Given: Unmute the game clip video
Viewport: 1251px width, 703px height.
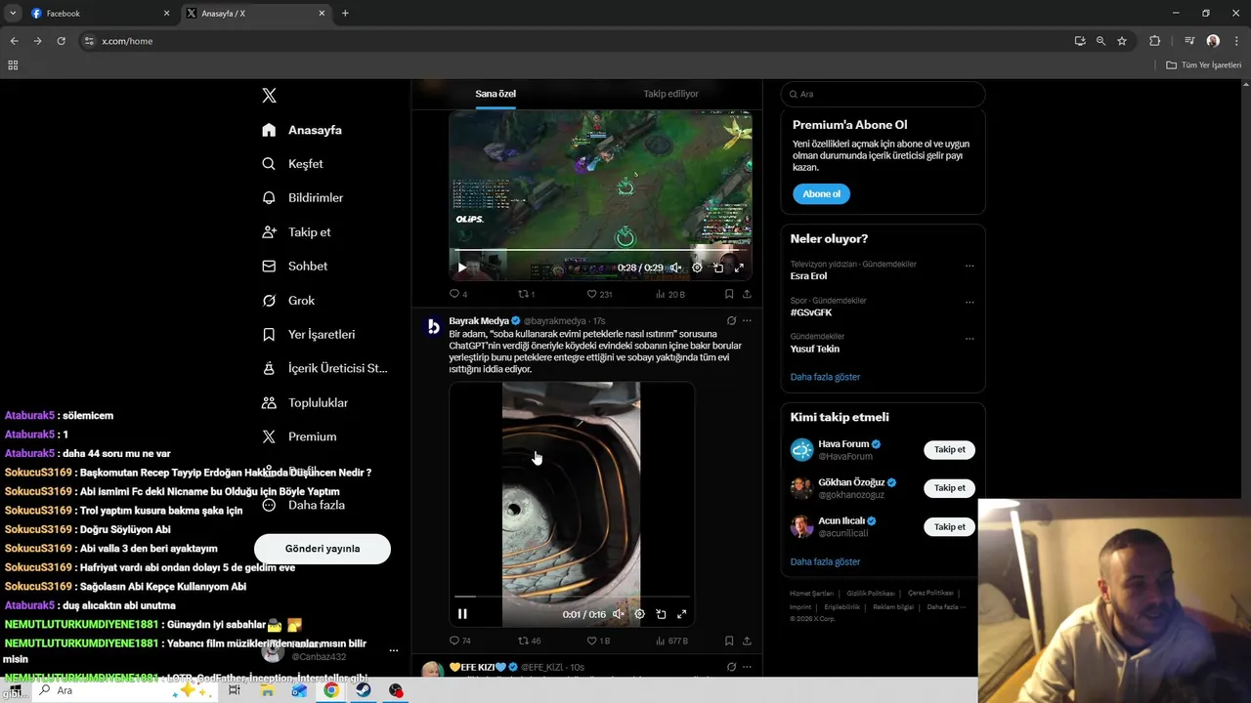Looking at the screenshot, I should pos(675,268).
